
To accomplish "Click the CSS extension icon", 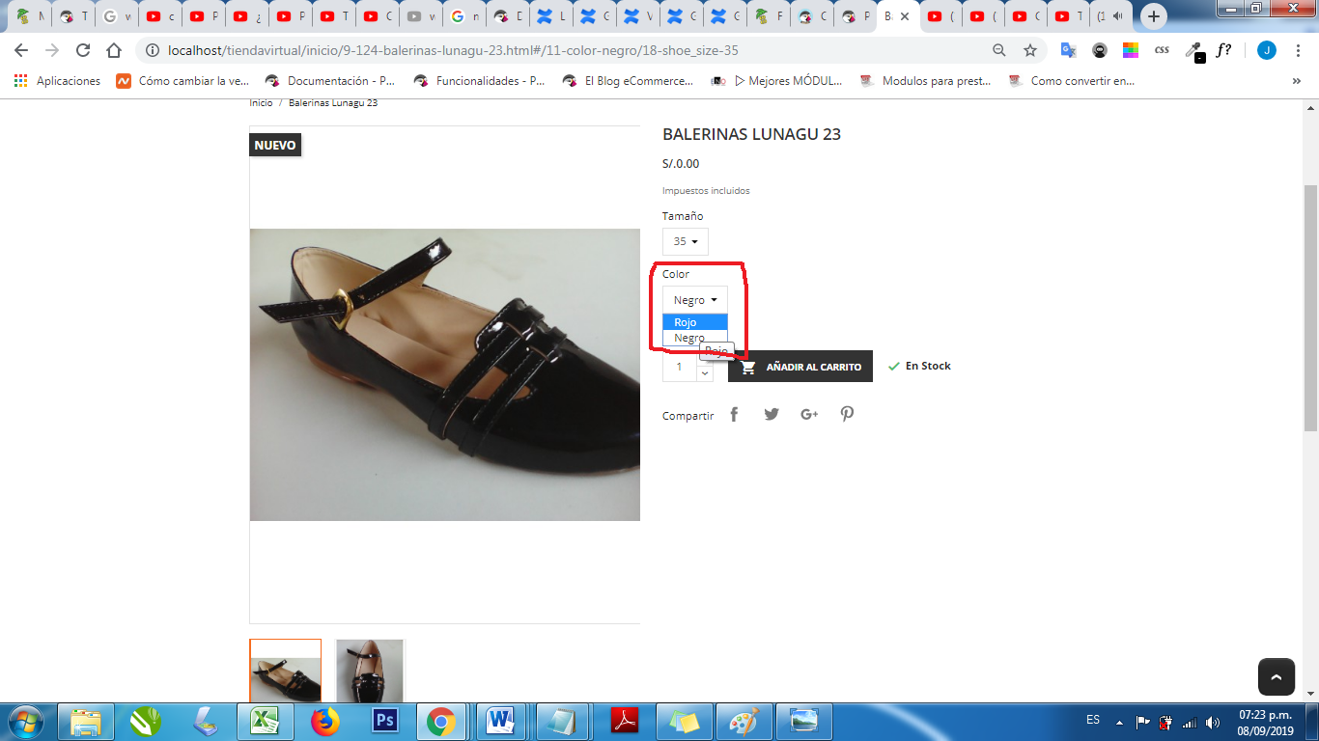I will (1163, 50).
